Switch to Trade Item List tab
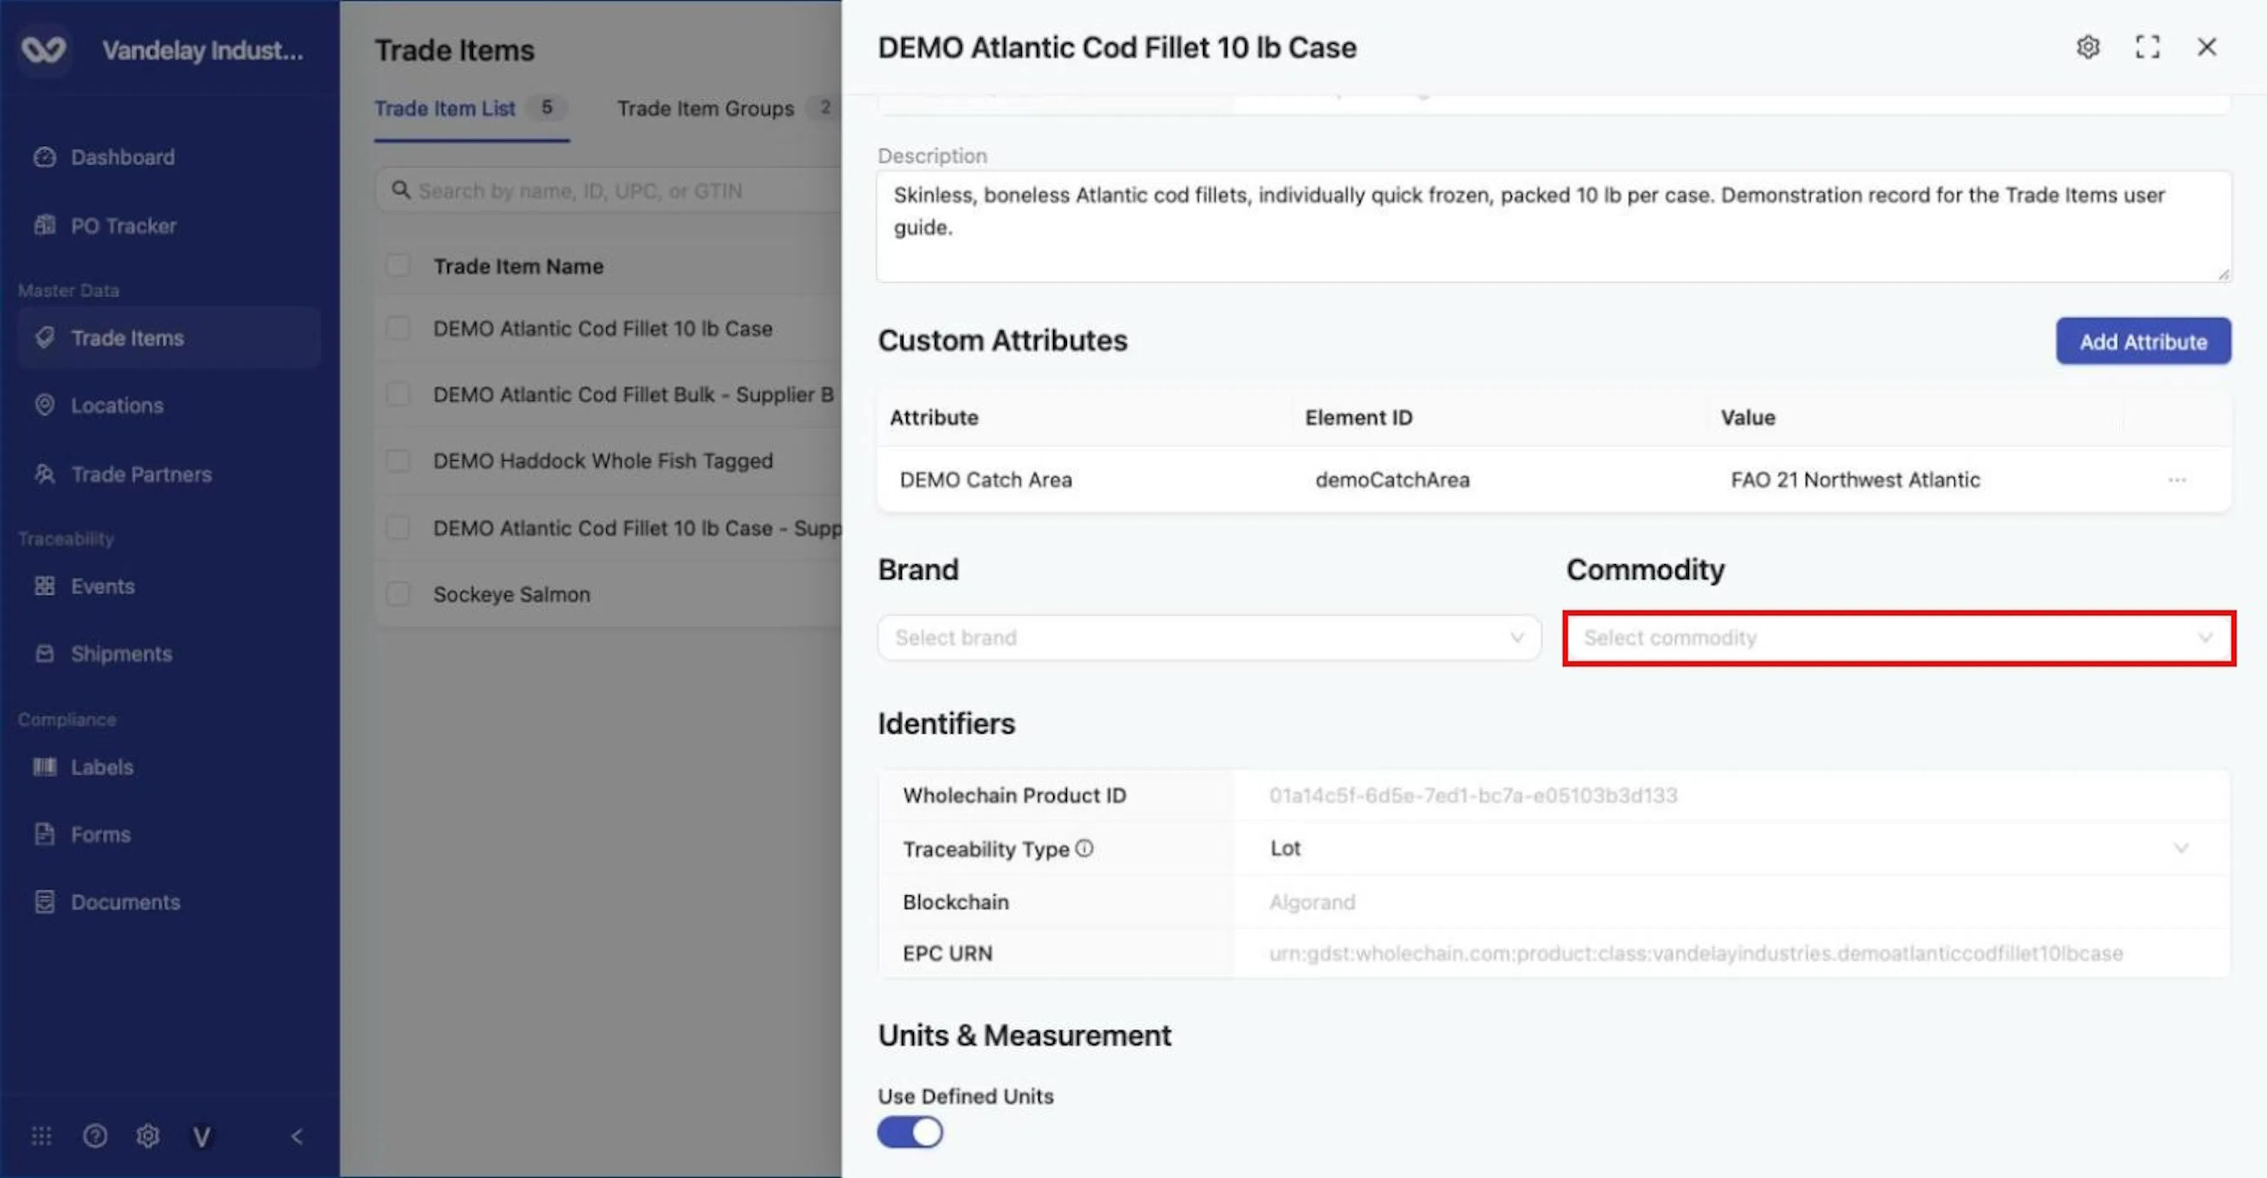2267x1178 pixels. pos(472,109)
